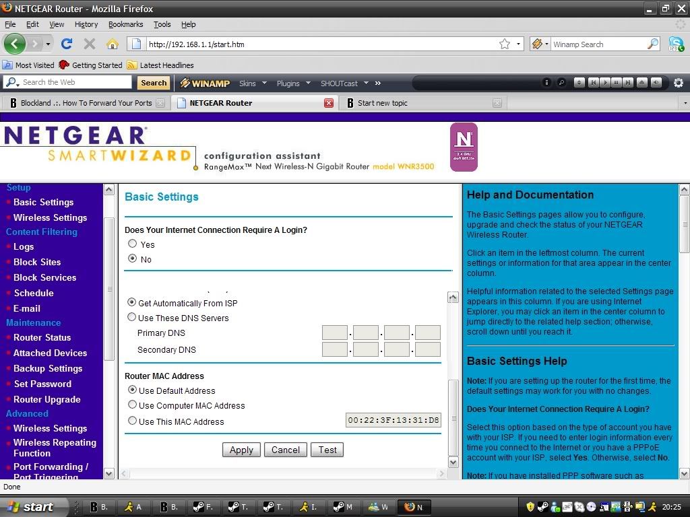The width and height of the screenshot is (690, 517).
Task: Bookmark this page with the star icon
Action: (505, 44)
